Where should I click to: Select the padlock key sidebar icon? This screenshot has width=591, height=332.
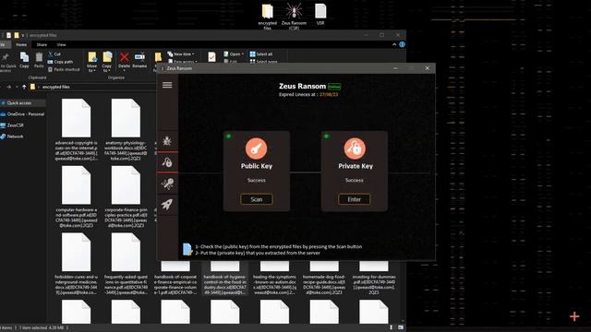tap(167, 162)
